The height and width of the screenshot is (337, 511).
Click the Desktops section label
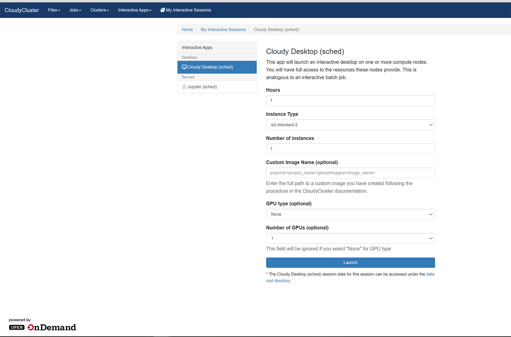(x=189, y=57)
